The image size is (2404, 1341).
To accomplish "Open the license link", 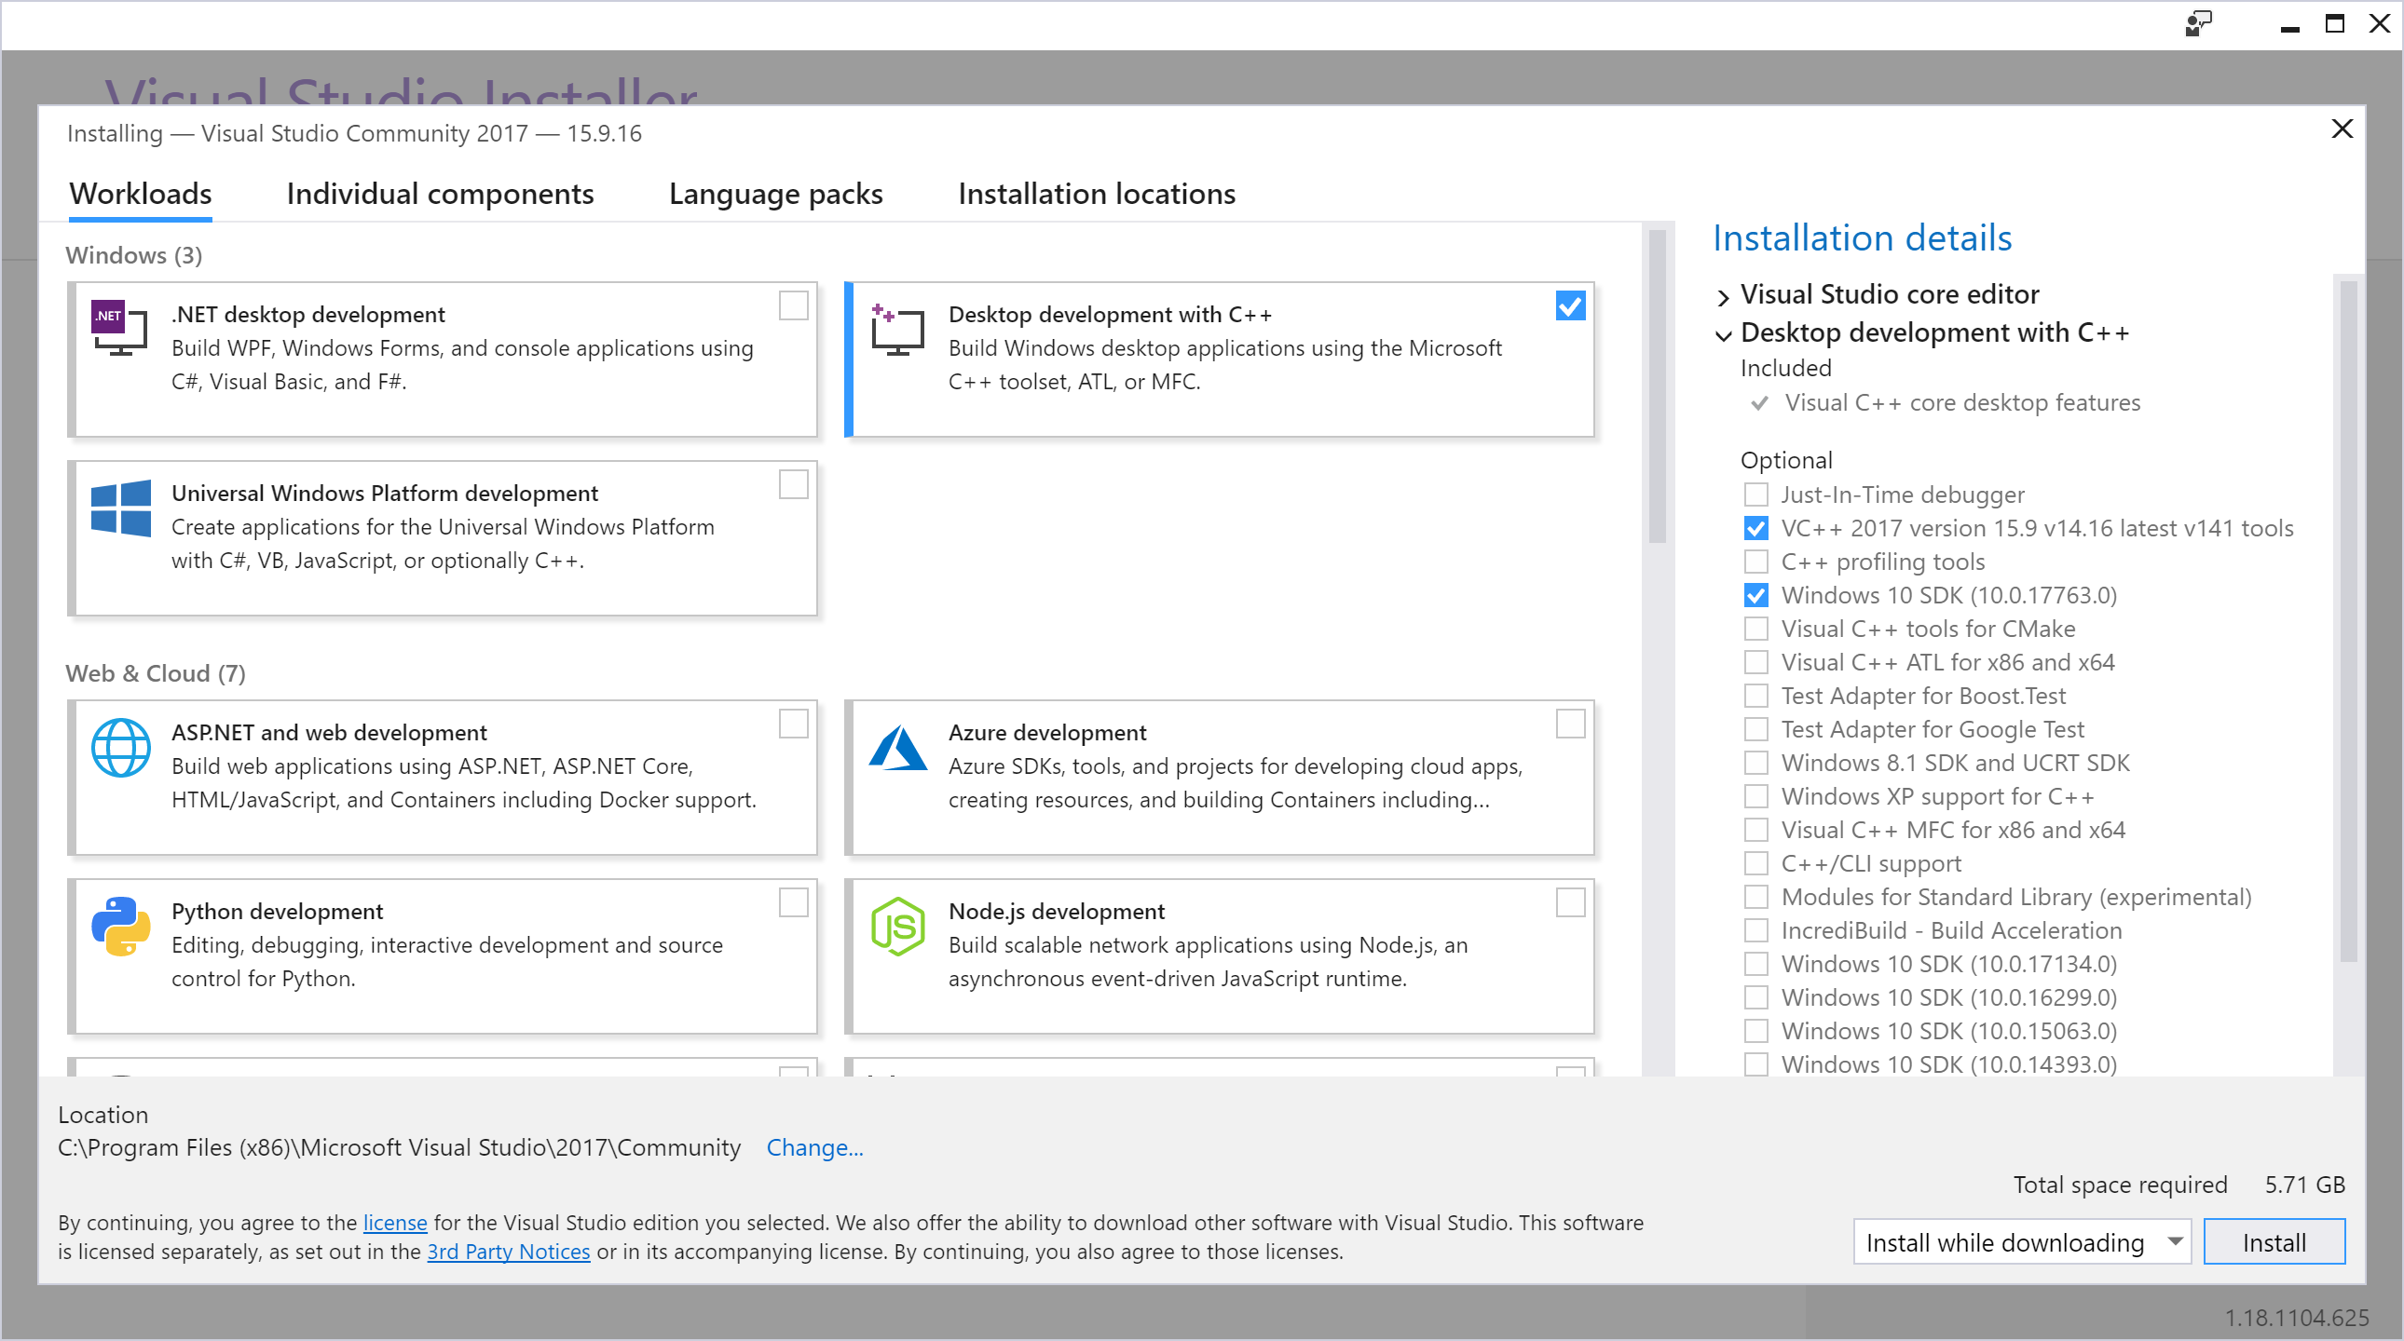I will point(395,1223).
